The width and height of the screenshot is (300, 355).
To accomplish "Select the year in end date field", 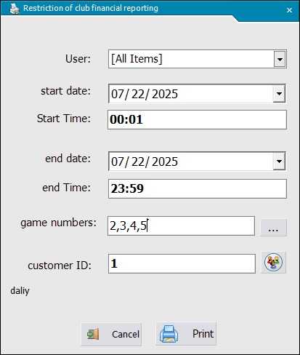I will point(165,161).
